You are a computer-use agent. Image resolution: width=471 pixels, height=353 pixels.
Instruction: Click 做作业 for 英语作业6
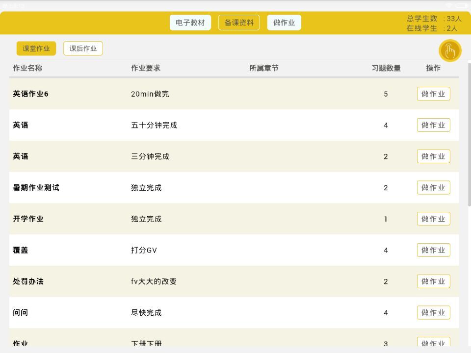pyautogui.click(x=433, y=94)
